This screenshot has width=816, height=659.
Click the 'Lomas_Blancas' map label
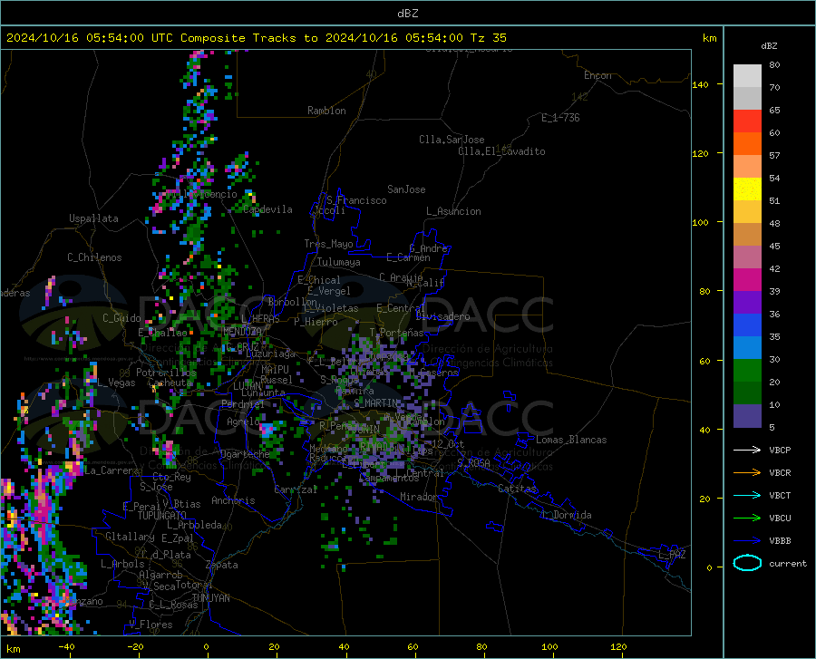pos(571,440)
